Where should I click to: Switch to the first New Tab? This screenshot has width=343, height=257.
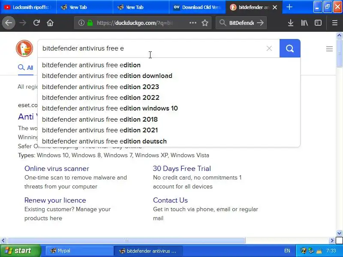[84, 7]
